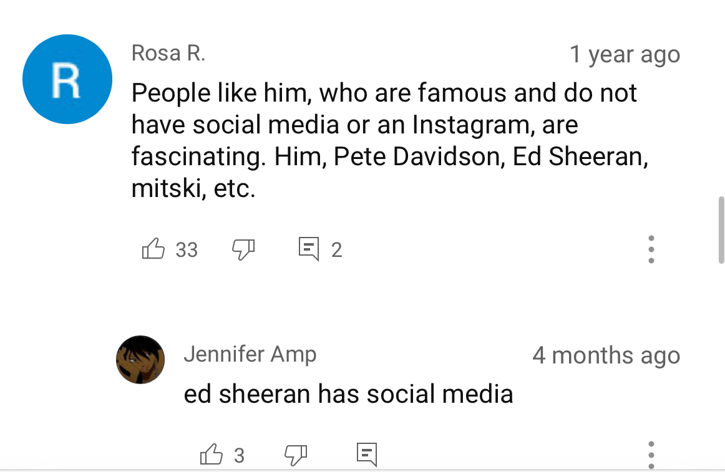Click the 2 replies count

pos(336,250)
